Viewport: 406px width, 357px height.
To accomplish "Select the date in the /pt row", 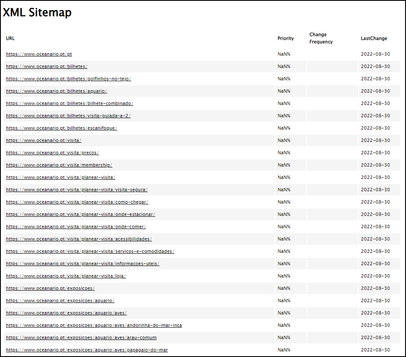I will (x=375, y=54).
